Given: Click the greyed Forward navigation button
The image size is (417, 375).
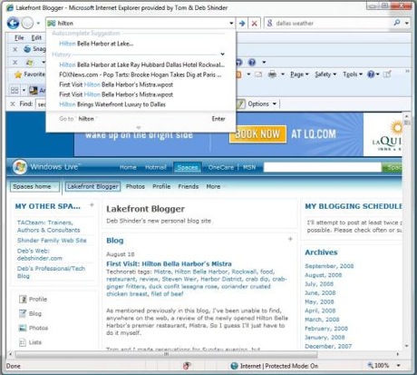Looking at the screenshot, I should pos(27,23).
